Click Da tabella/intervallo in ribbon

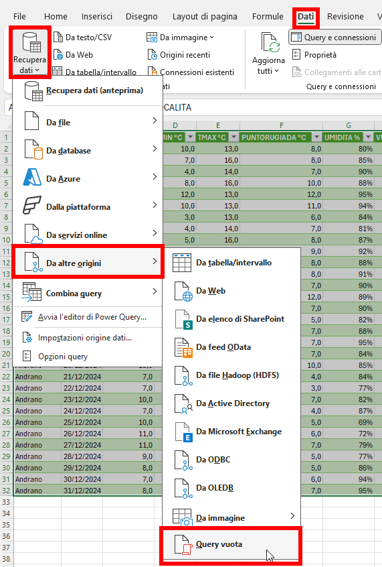tap(94, 72)
